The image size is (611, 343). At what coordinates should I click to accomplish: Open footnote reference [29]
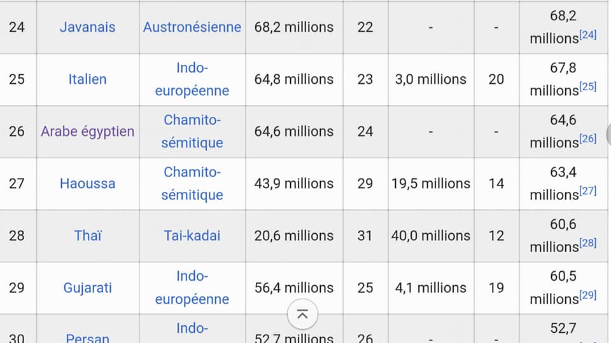click(587, 296)
